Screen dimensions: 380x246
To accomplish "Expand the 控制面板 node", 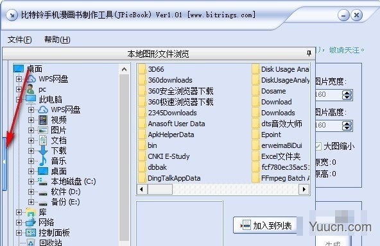I will coord(19,233).
